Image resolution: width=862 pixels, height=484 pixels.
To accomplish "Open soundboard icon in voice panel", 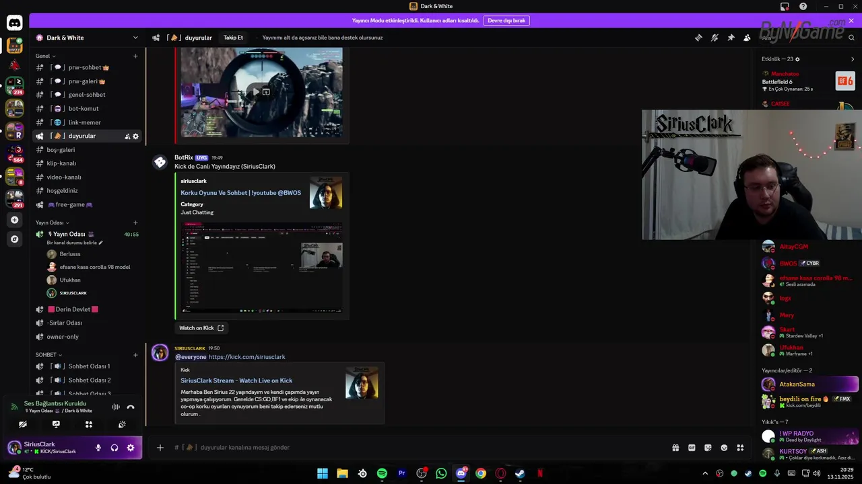I will tap(122, 424).
